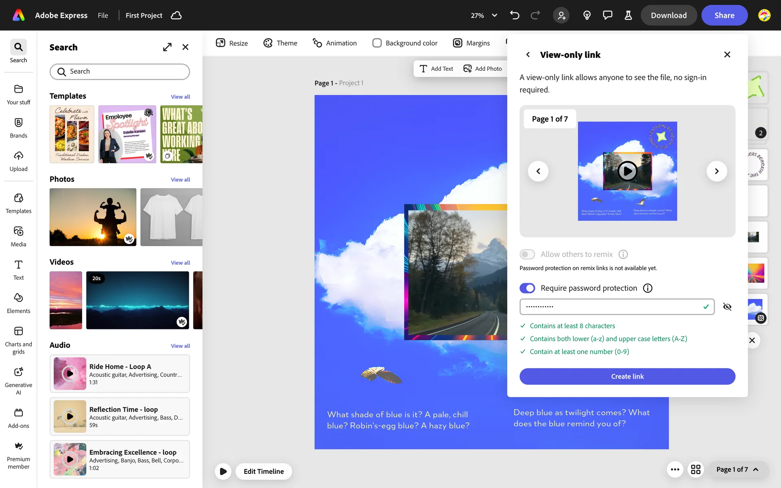The image size is (781, 488).
Task: Disable Require password protection toggle
Action: tap(527, 288)
